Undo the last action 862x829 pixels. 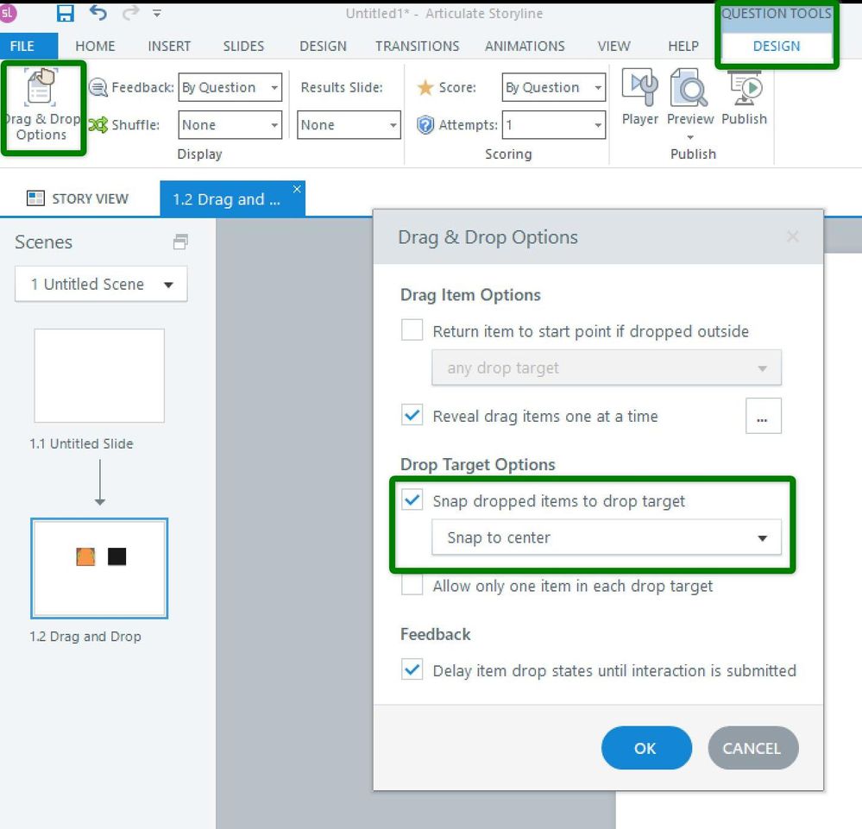click(98, 12)
